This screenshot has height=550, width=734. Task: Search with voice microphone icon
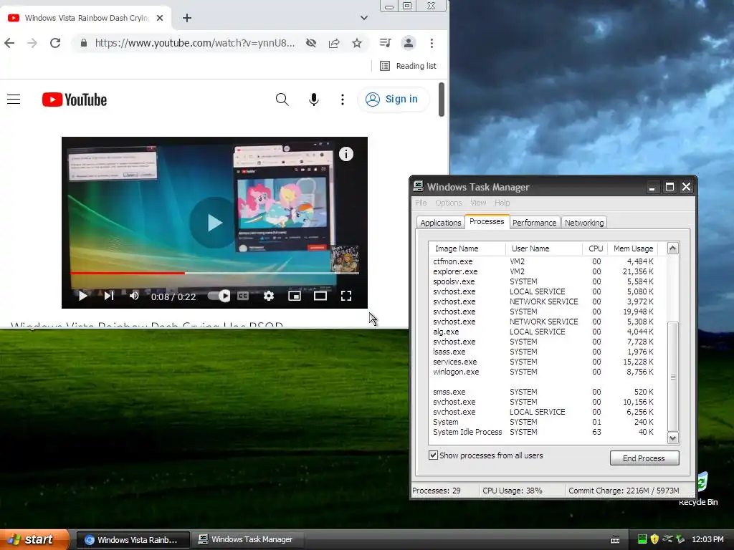pyautogui.click(x=314, y=99)
